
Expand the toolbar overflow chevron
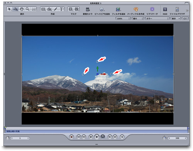click(187, 10)
